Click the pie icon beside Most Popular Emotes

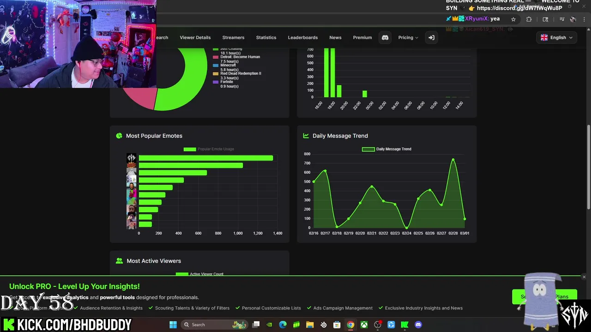tap(119, 136)
